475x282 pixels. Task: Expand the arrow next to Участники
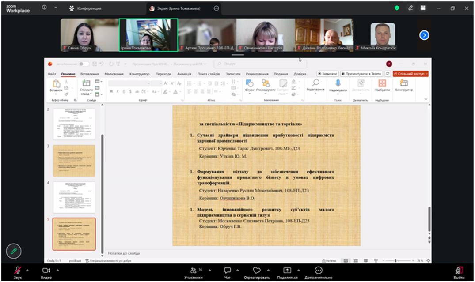[209, 270]
